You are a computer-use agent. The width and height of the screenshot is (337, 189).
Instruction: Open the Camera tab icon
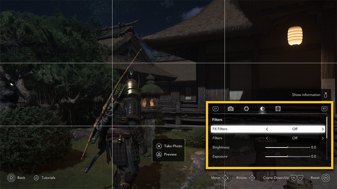[231, 109]
